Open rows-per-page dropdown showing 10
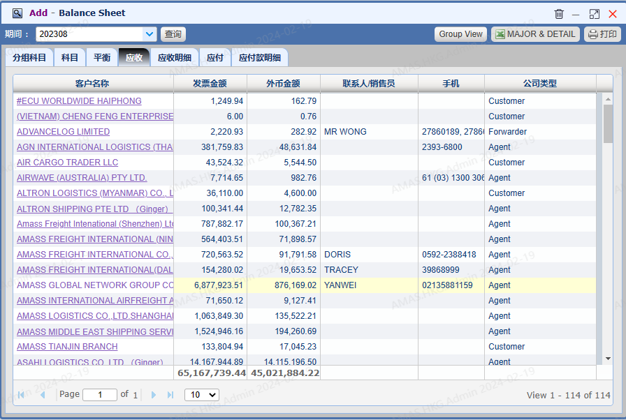The image size is (626, 420). (202, 394)
